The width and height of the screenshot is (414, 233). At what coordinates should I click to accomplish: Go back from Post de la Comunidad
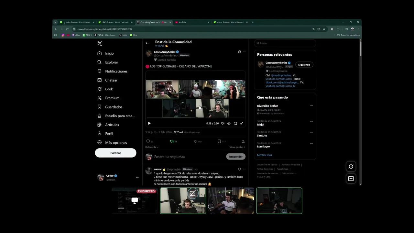(147, 43)
